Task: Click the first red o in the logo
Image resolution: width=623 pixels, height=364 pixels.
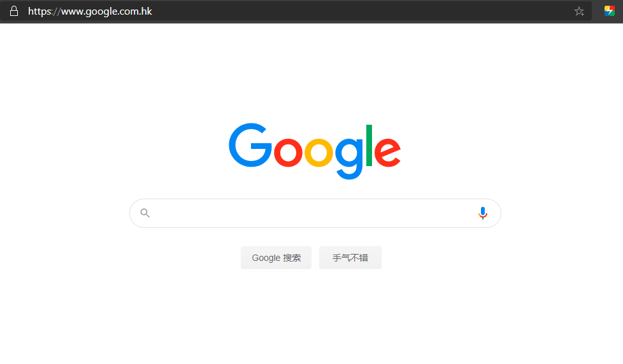Action: pos(288,152)
